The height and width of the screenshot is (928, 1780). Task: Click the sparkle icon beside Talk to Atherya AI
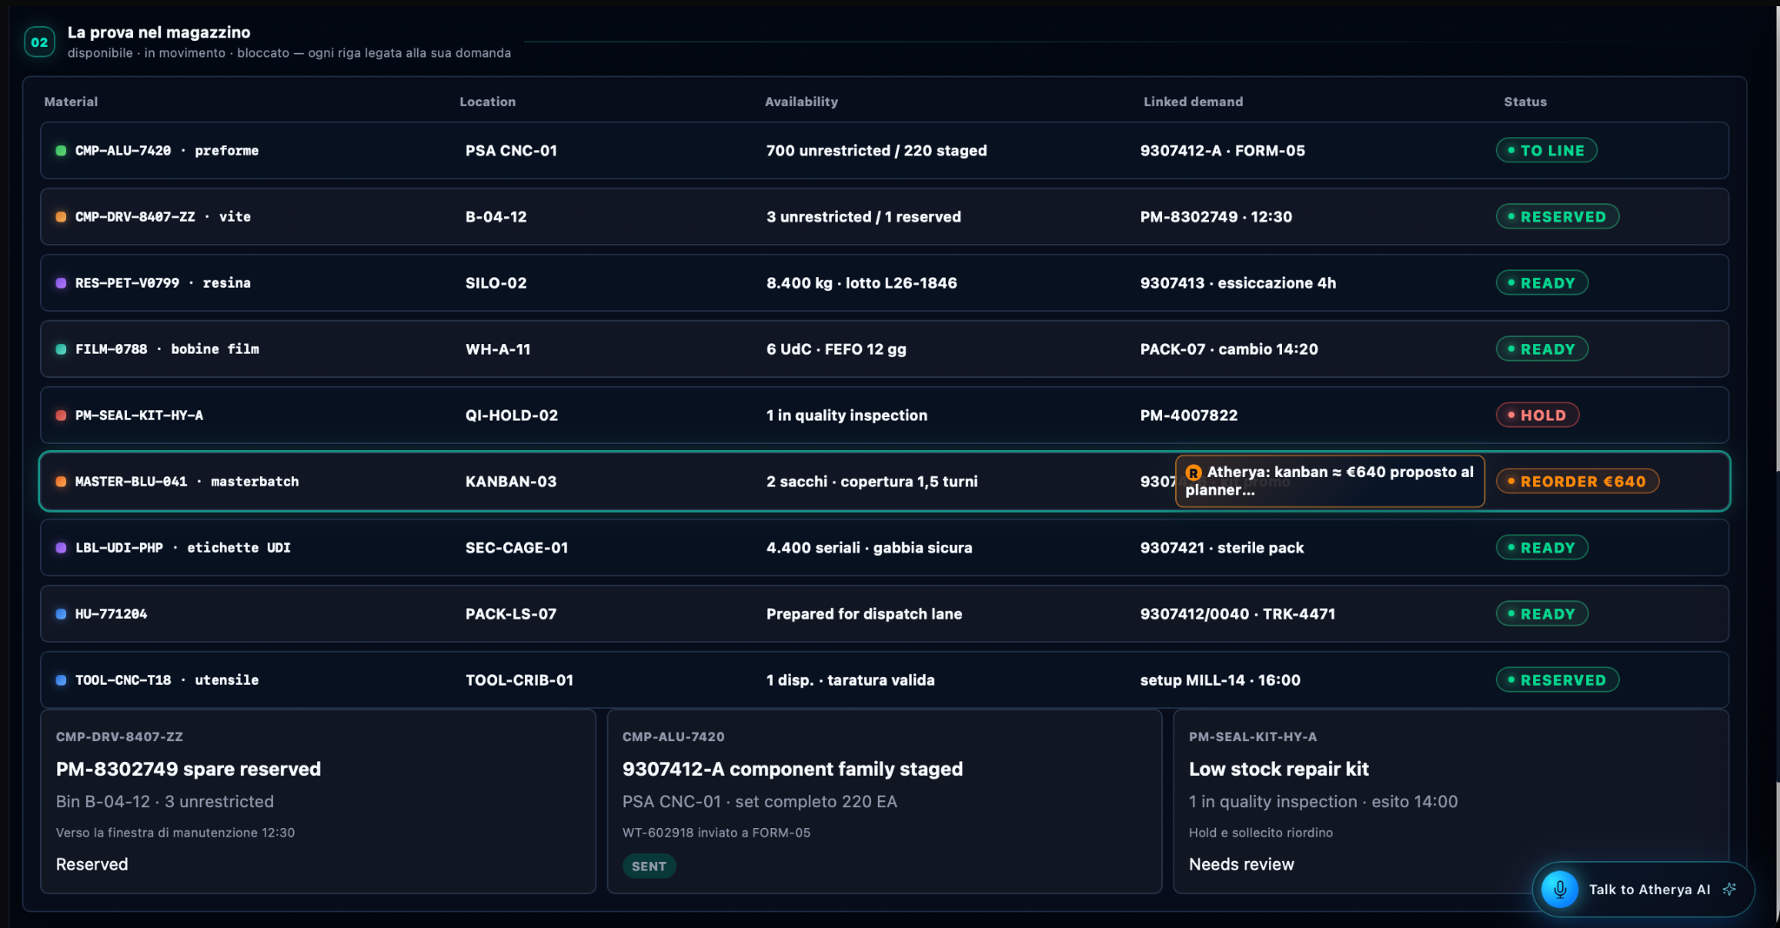[1730, 889]
